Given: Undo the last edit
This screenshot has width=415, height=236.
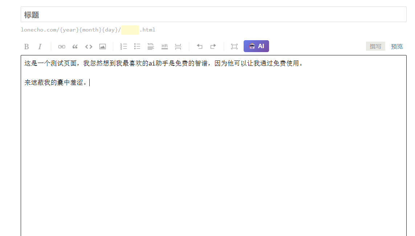Looking at the screenshot, I should [199, 46].
